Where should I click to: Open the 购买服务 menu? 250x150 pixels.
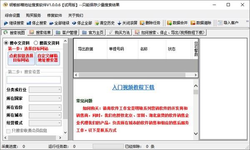coord(33,15)
